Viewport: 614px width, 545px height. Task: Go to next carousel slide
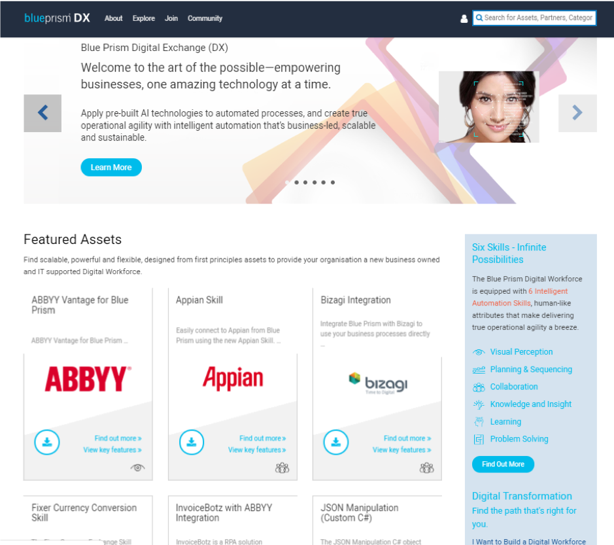pos(577,113)
